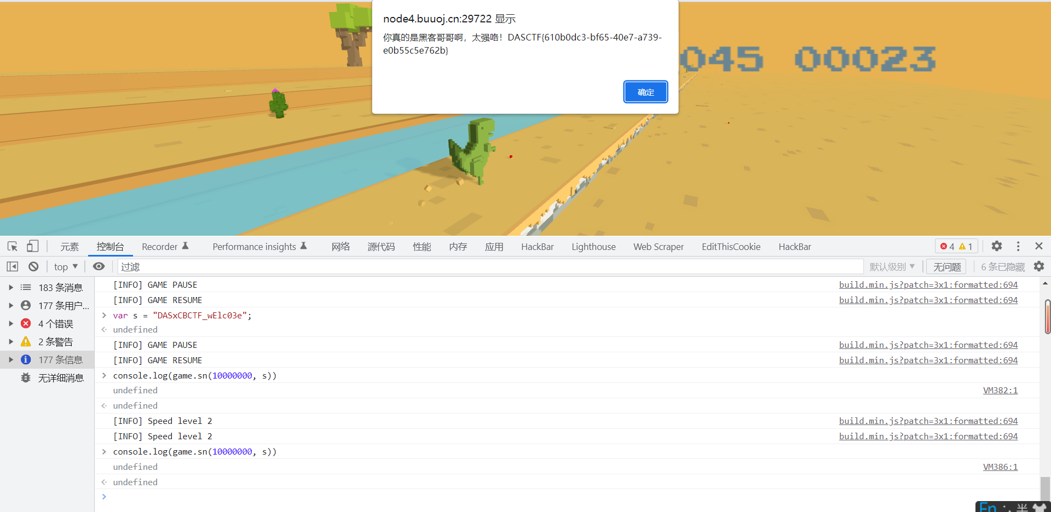Close the DevTools panel
Viewport: 1051px width, 512px height.
click(1039, 246)
